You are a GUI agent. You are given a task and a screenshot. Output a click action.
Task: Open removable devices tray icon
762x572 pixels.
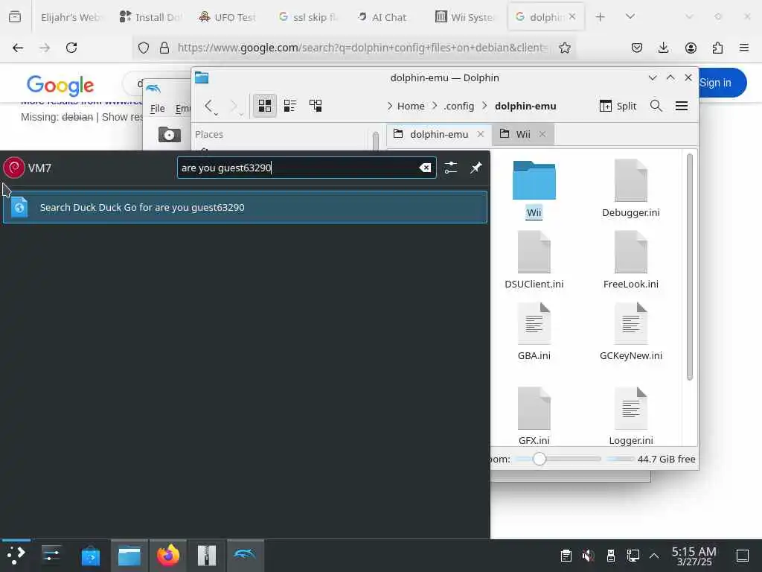point(611,555)
